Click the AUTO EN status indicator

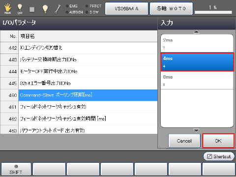coord(74,12)
